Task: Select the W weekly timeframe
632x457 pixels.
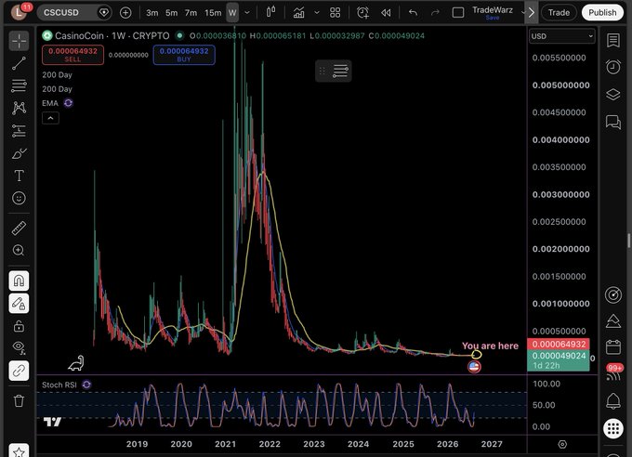Action: point(232,12)
